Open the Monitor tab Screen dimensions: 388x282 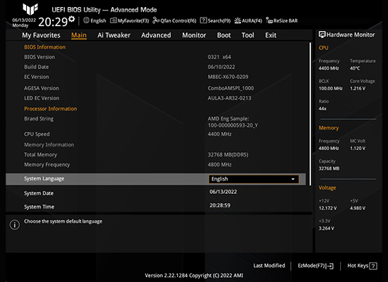[x=194, y=35]
